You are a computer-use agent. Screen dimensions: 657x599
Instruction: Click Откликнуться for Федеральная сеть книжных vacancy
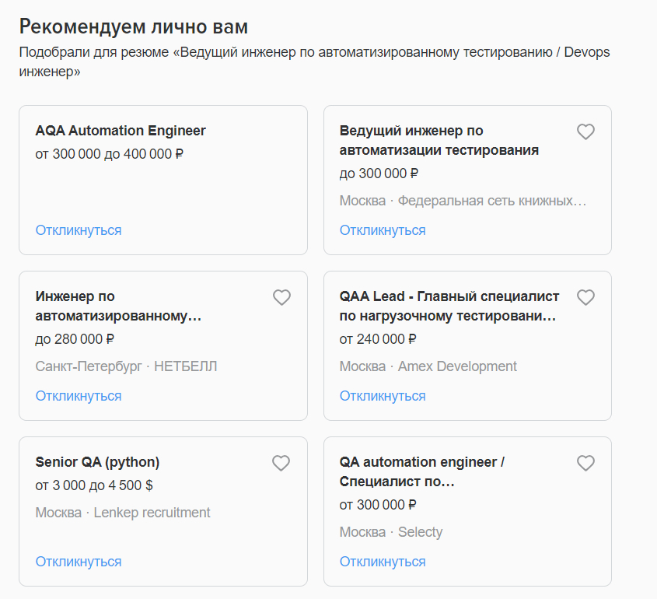pos(383,230)
